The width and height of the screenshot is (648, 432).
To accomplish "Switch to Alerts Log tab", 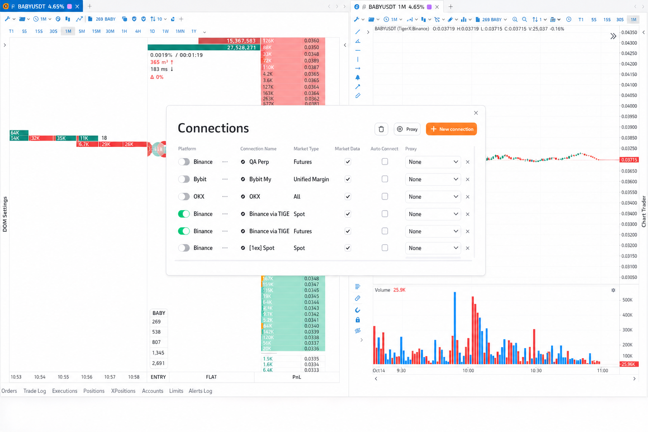I will pos(200,391).
